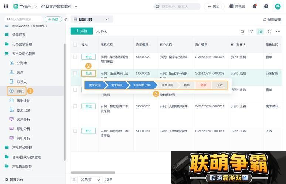Click 推进 for the SJ0000023 row
Screen dimensions: 286x184
point(88,57)
